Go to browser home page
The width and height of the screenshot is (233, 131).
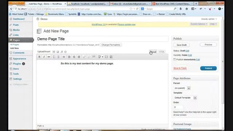click(187, 9)
